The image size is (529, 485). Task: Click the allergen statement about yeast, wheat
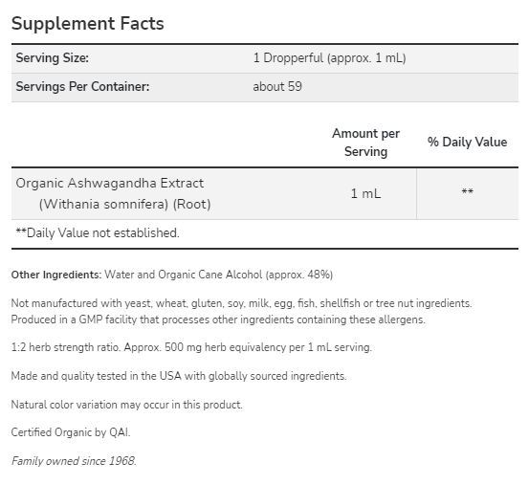242,303
